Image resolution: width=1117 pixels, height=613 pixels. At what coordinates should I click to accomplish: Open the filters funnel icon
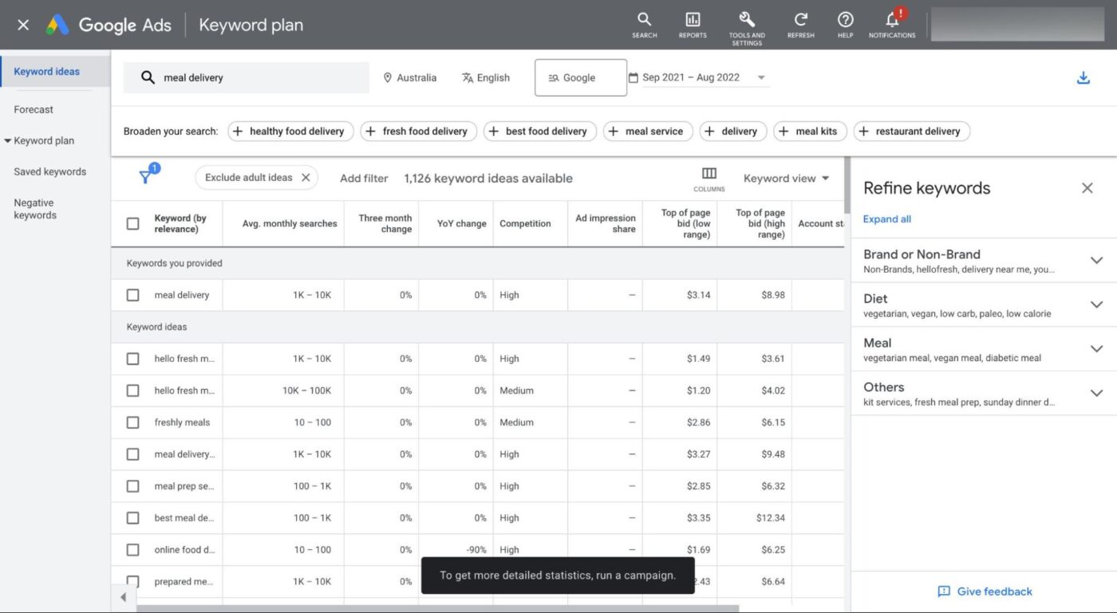(x=149, y=177)
